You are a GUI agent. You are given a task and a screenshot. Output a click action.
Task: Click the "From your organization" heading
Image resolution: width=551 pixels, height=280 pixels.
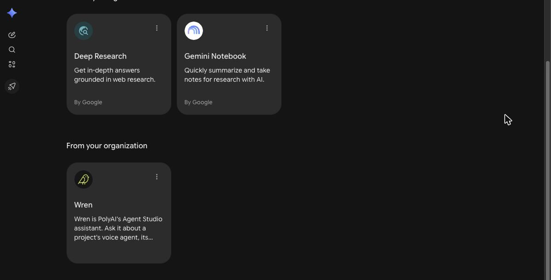[x=107, y=146]
